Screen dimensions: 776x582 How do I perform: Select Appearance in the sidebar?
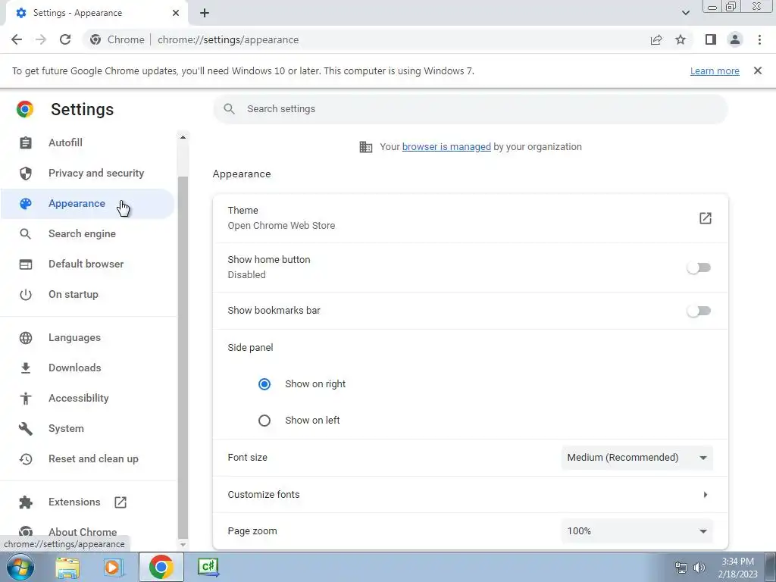point(88,203)
